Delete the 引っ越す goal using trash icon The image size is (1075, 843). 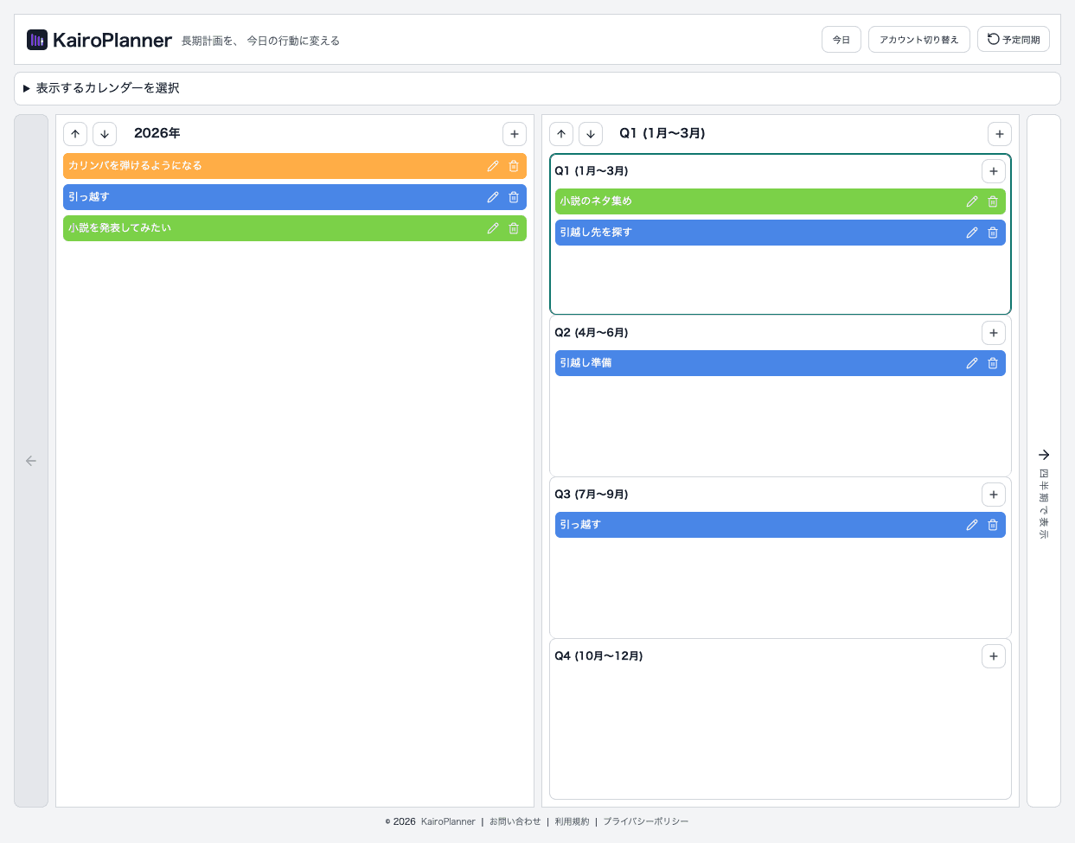pyautogui.click(x=513, y=197)
